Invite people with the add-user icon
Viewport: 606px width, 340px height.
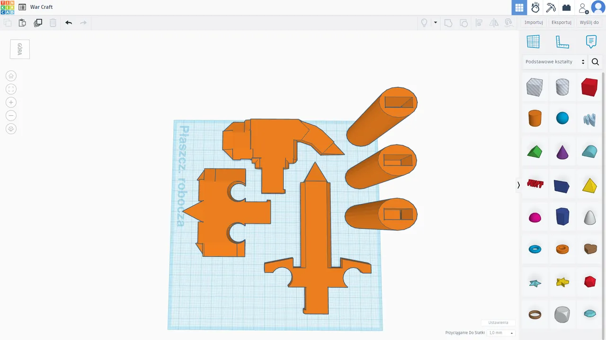pyautogui.click(x=583, y=8)
